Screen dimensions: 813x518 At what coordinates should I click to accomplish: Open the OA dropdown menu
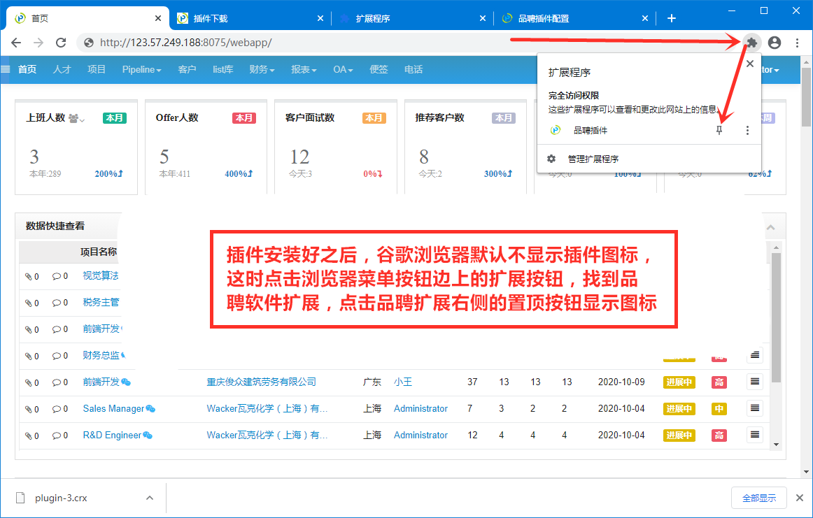(342, 69)
